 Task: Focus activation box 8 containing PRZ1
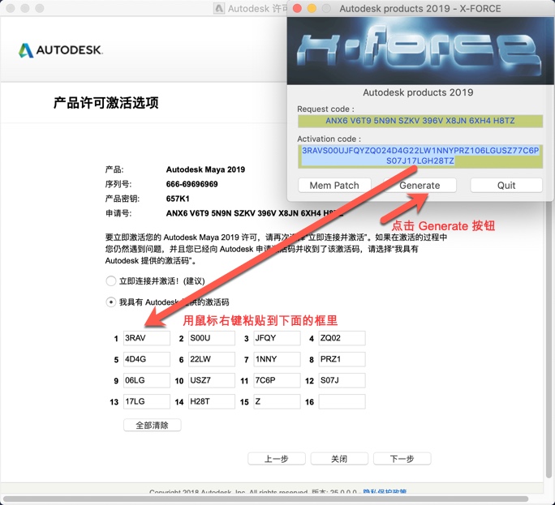point(342,359)
